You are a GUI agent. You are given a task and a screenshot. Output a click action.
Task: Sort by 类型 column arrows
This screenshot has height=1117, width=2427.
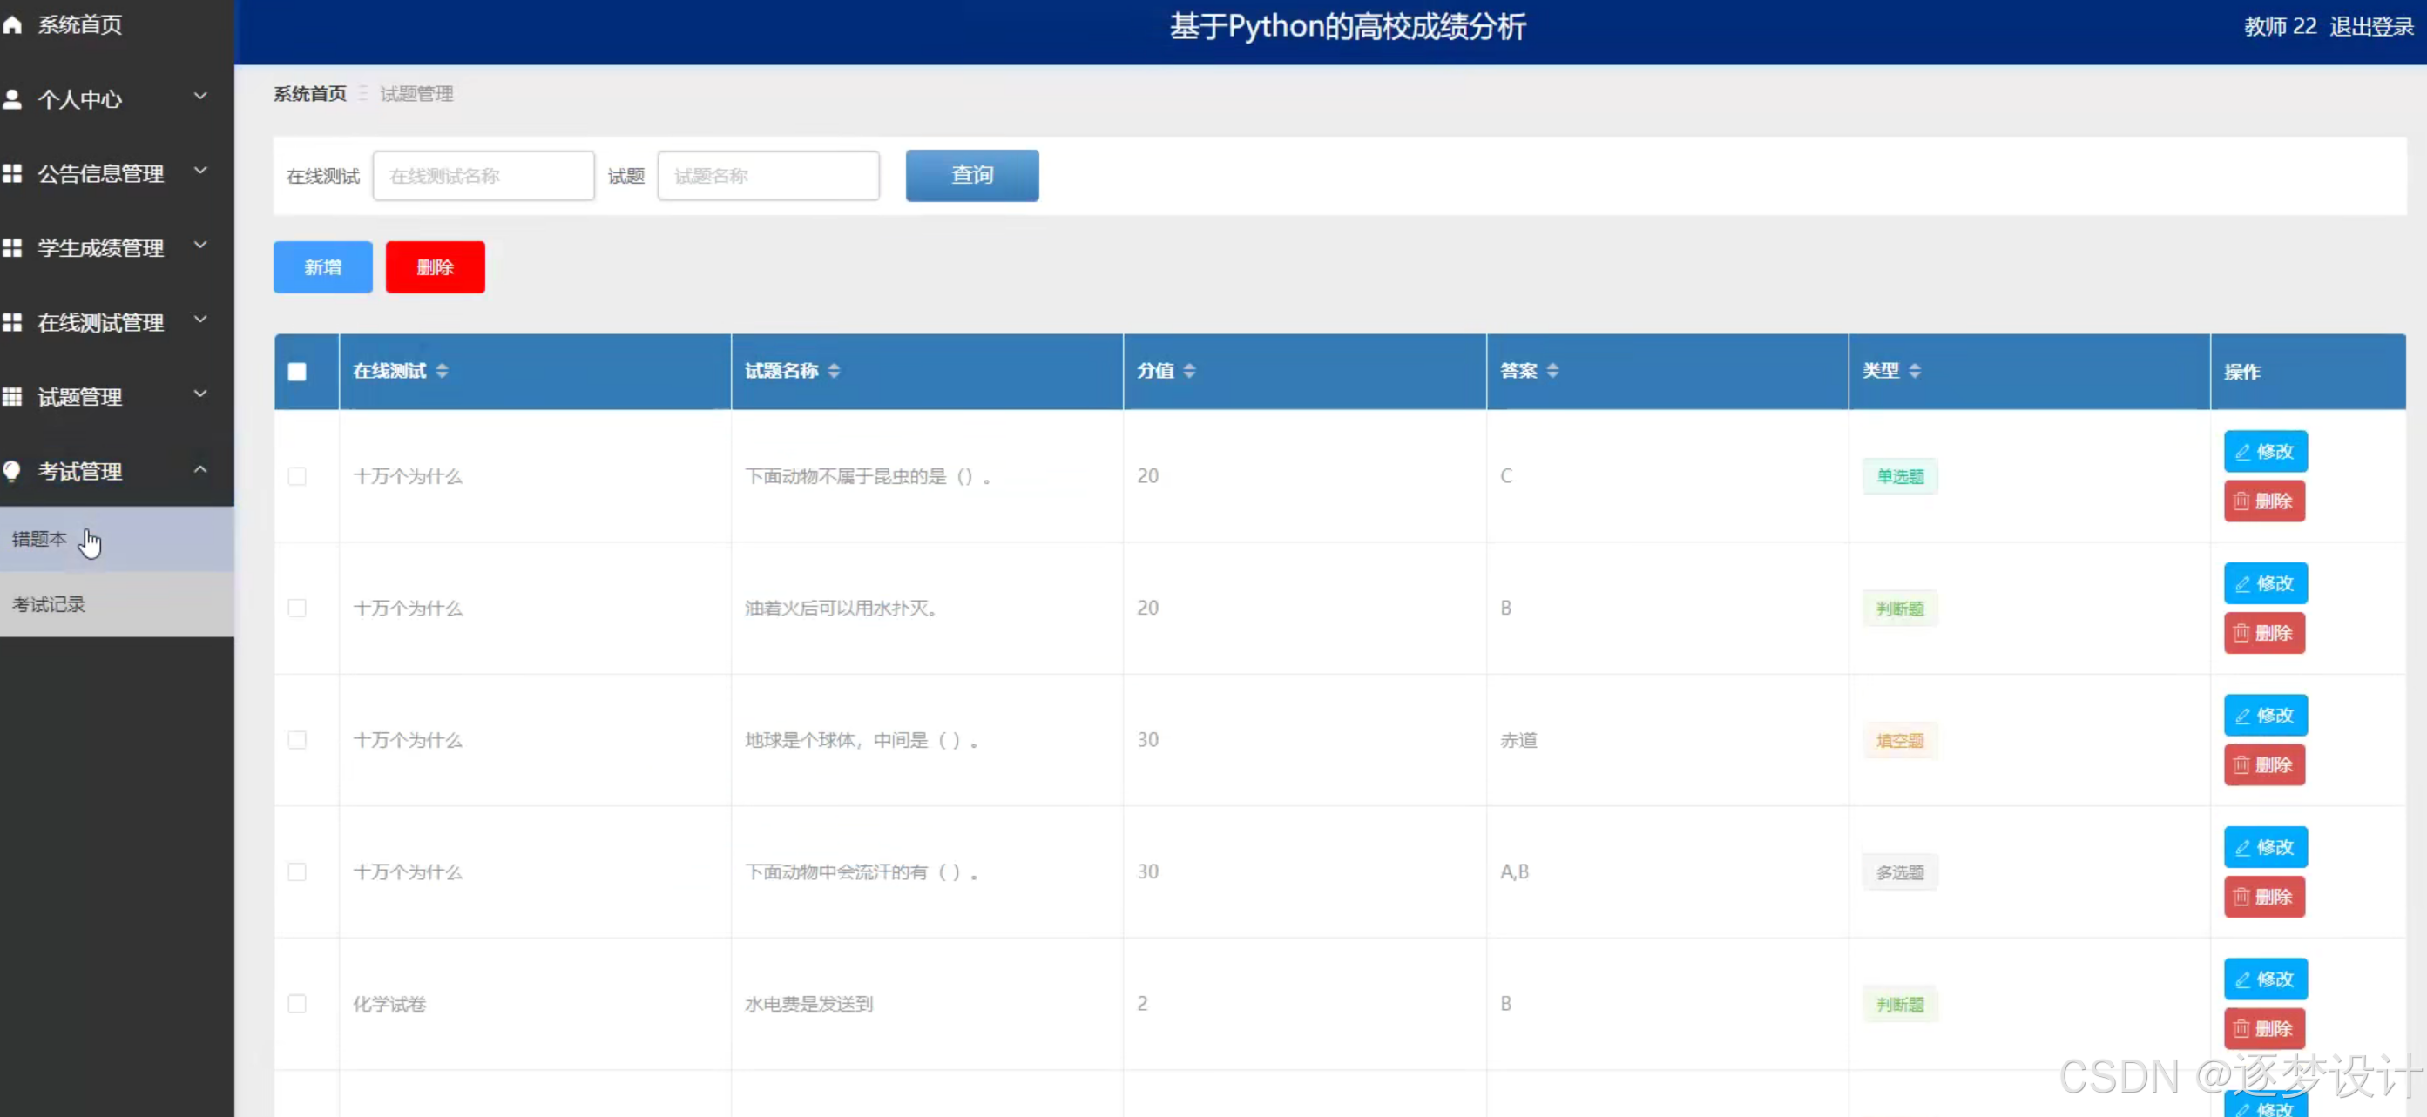coord(1915,371)
